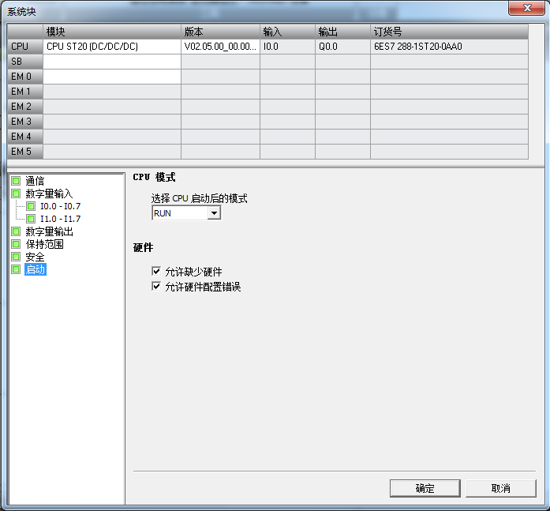
Task: Click the green icon next to 启动
Action: (x=16, y=269)
